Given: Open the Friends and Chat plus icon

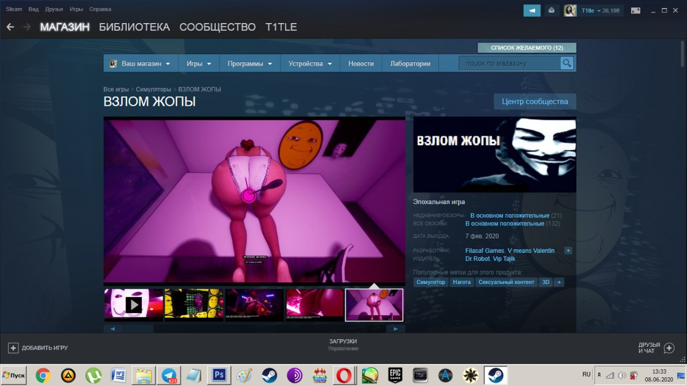Looking at the screenshot, I should point(669,348).
